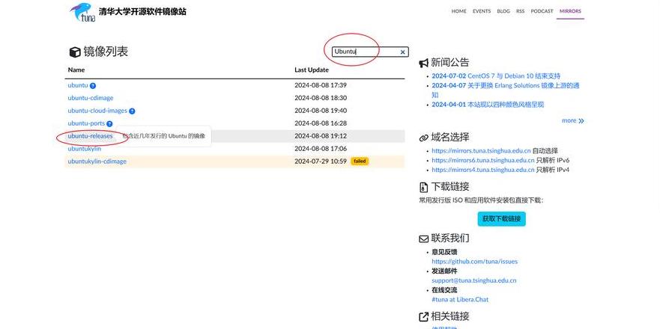Open https://mirrors6.tuna.tsinghua.edu.cn IPv6 link
The image size is (660, 329).
pyautogui.click(x=482, y=160)
